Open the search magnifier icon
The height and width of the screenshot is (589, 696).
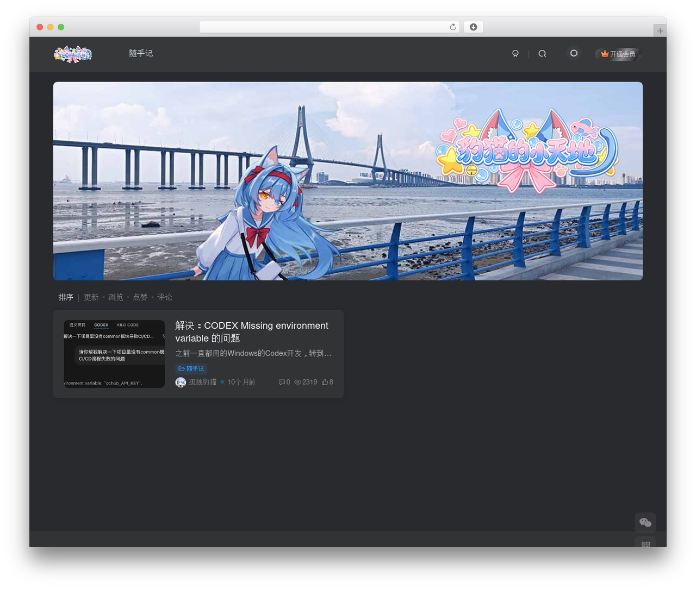(x=542, y=54)
